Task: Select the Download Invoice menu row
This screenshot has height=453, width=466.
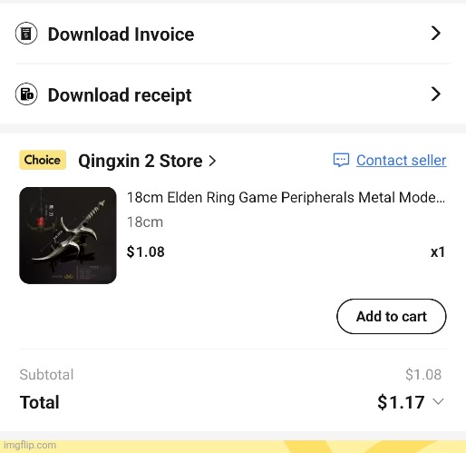Action: click(233, 34)
